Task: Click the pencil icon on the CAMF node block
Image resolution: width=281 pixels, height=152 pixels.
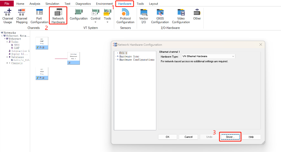Action: point(38,47)
